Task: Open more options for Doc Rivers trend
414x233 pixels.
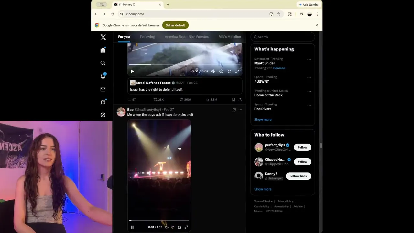Action: tap(309, 105)
